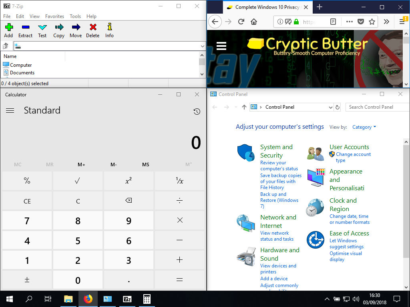Click the Cryptic Butter site logo
The image size is (410, 307).
click(x=307, y=46)
